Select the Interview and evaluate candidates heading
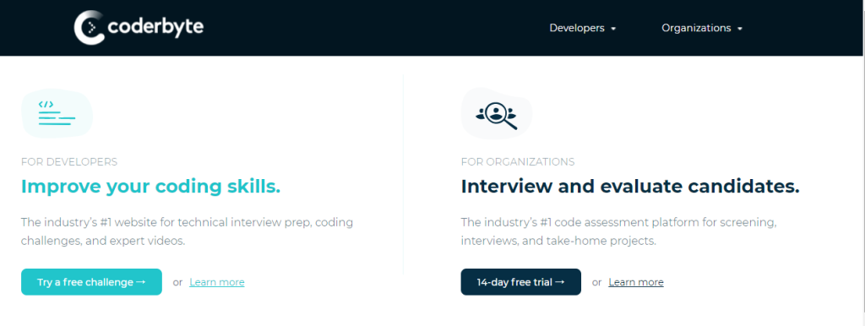The width and height of the screenshot is (865, 326). (630, 187)
